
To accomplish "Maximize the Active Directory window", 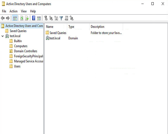I will [x=153, y=4].
